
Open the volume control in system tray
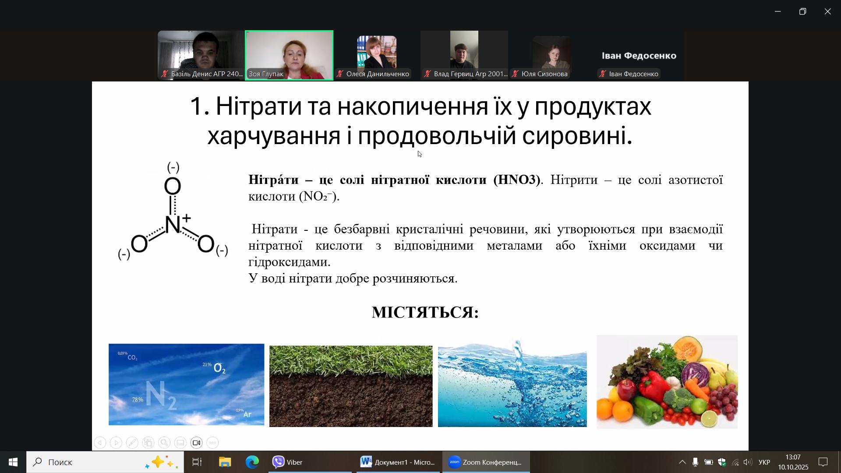748,462
